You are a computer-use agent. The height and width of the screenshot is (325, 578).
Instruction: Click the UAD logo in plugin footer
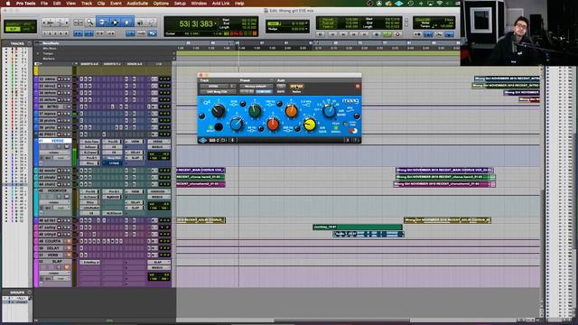pyautogui.click(x=202, y=141)
